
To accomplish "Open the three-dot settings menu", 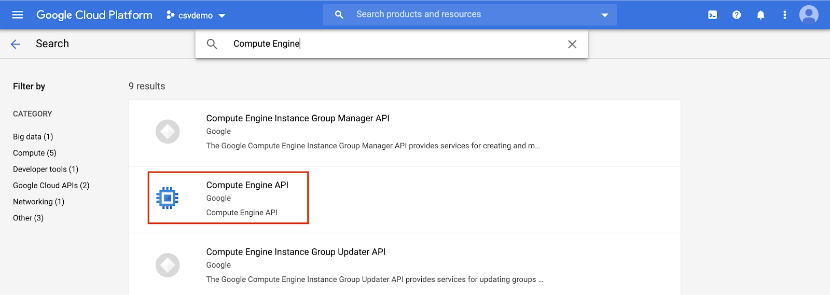I will tap(784, 15).
